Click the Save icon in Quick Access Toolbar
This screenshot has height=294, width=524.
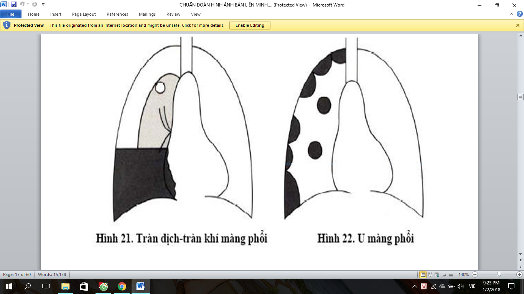tap(14, 5)
